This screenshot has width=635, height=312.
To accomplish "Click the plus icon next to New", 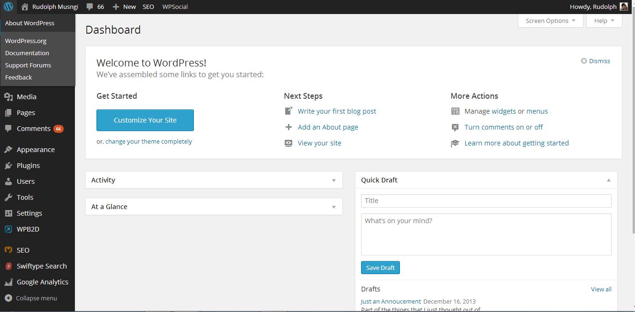I will coord(116,7).
